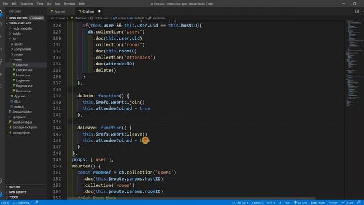The image size is (364, 205).
Task: Change the Vue language mode
Action: pyautogui.click(x=287, y=203)
